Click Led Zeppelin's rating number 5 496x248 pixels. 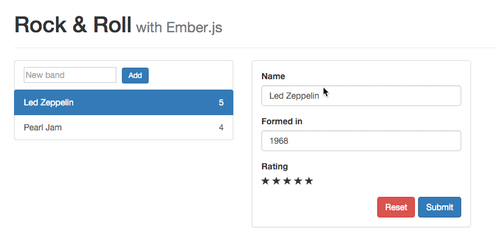221,102
